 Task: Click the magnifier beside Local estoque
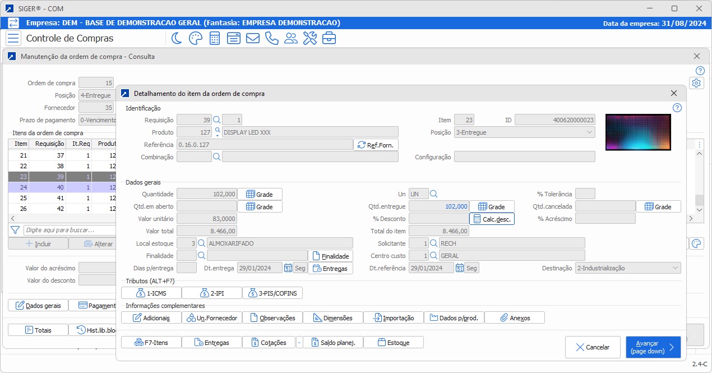(201, 243)
